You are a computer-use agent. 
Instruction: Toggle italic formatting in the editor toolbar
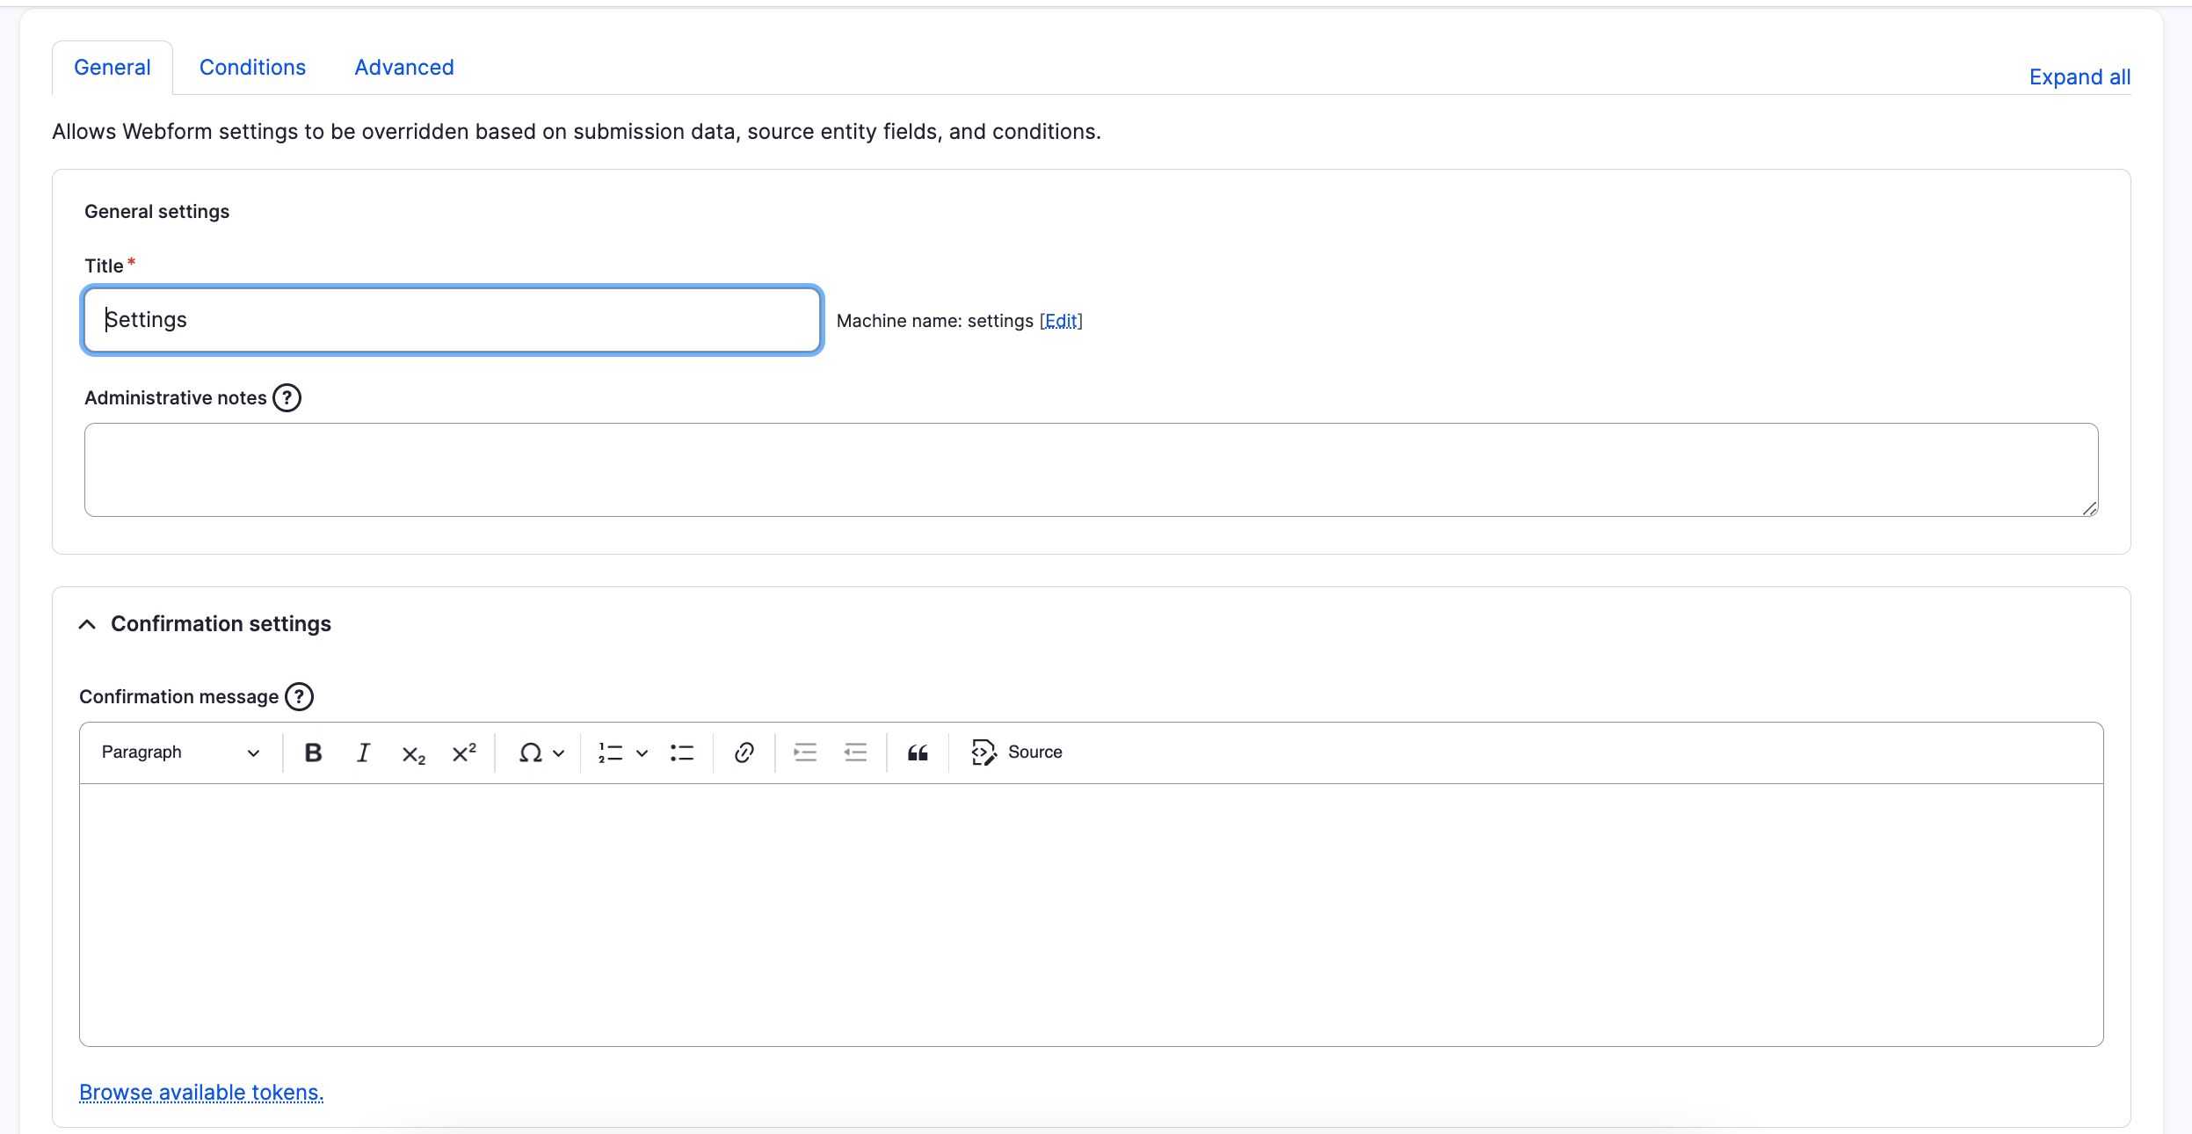tap(363, 752)
